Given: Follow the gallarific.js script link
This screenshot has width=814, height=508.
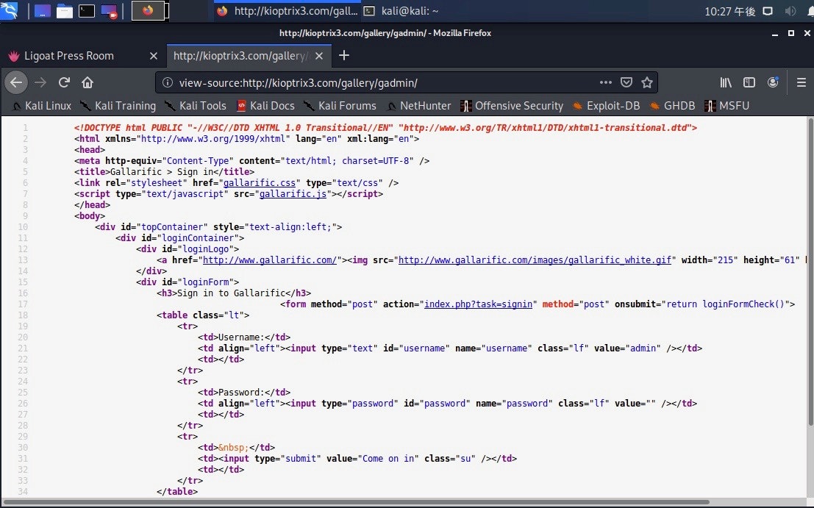Looking at the screenshot, I should pos(293,193).
